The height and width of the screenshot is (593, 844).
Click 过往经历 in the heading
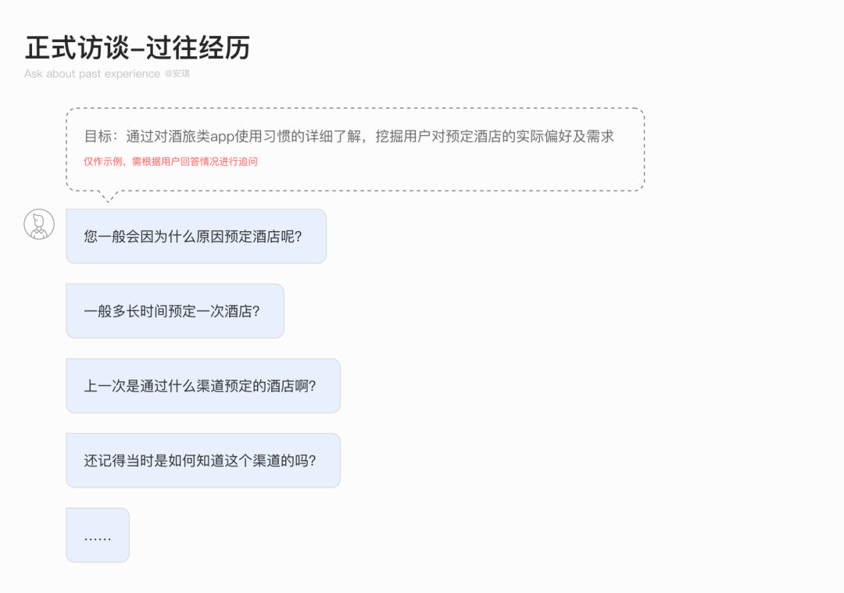pyautogui.click(x=198, y=48)
